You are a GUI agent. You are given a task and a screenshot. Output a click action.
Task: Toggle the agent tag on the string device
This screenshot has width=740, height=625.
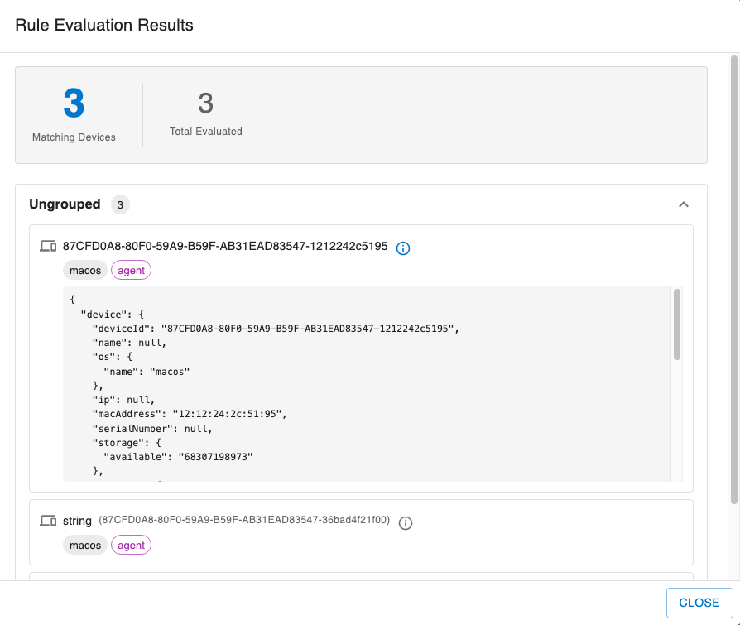[x=131, y=545]
